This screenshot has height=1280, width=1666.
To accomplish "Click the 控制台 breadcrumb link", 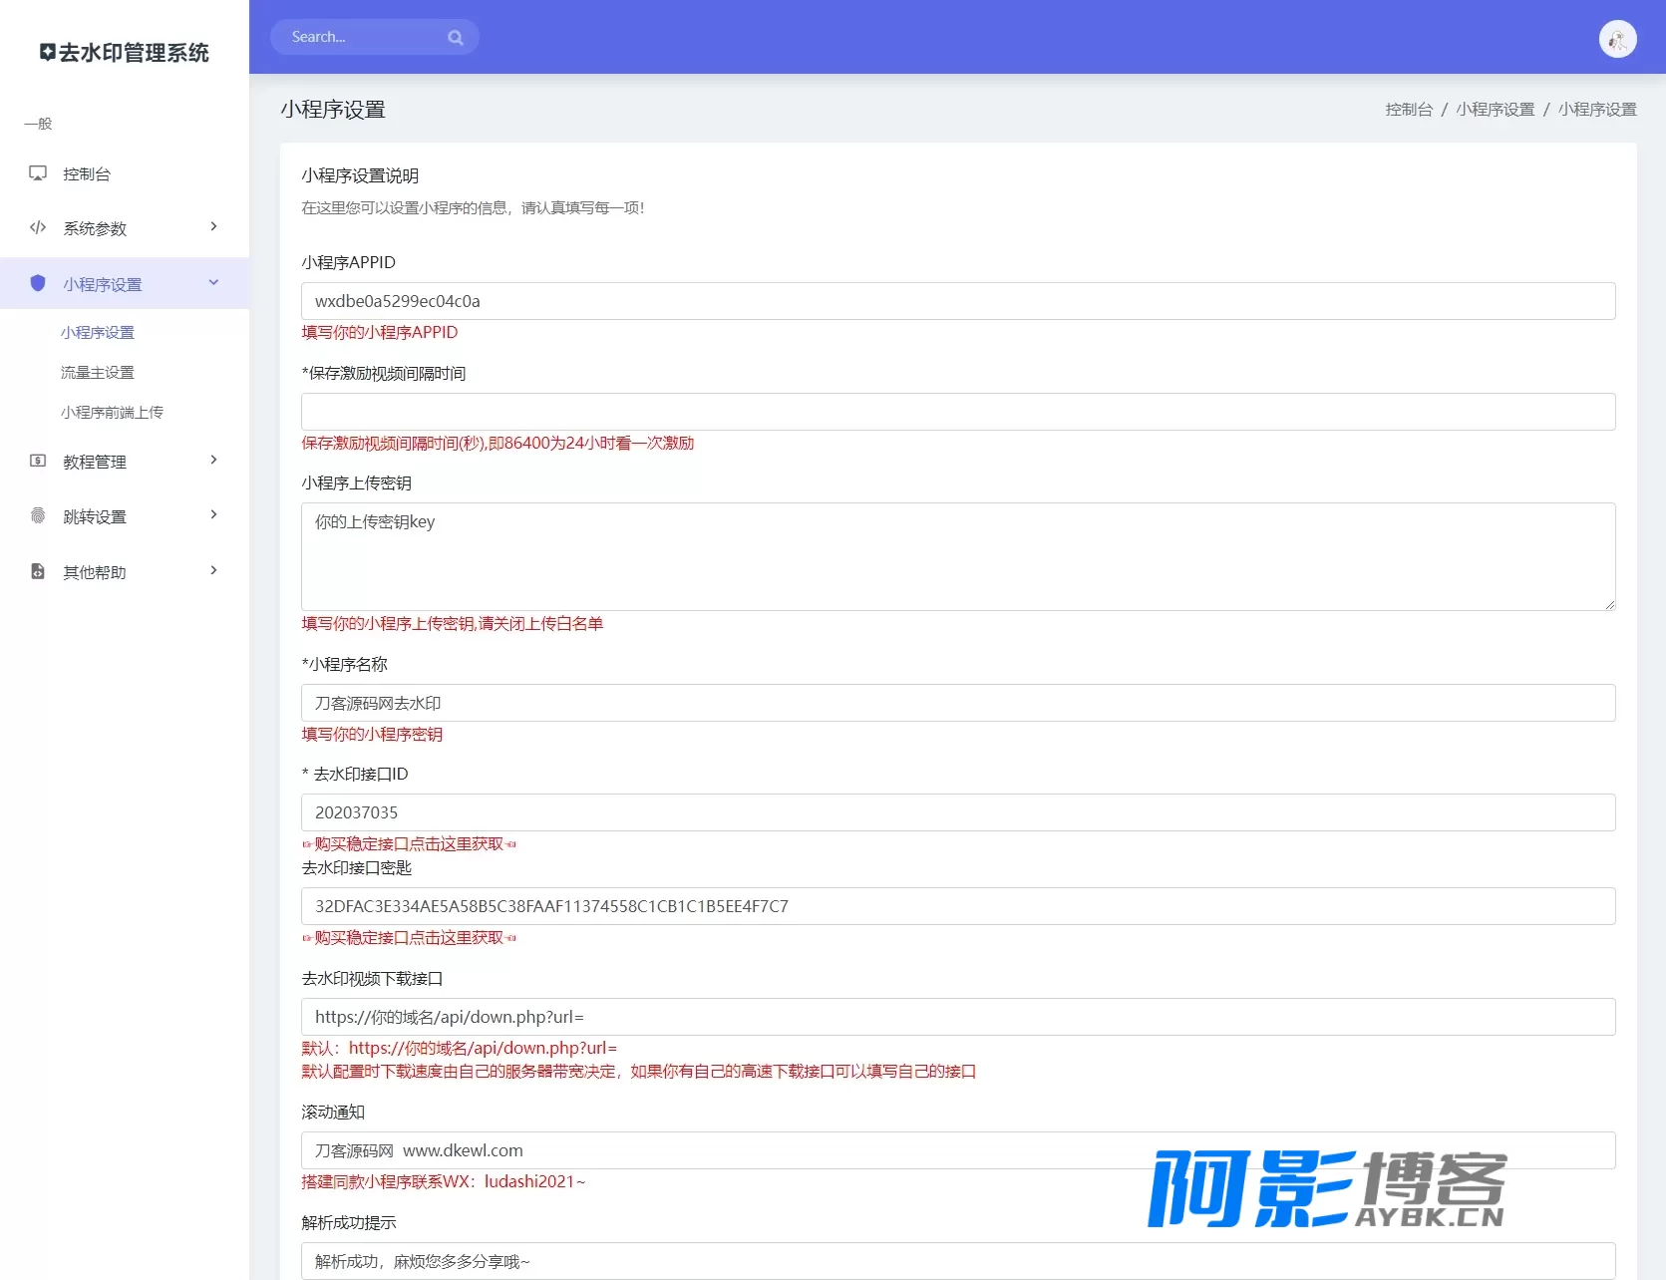I will [1409, 110].
